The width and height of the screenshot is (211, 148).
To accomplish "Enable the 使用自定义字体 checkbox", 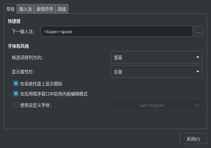I will [x=16, y=105].
